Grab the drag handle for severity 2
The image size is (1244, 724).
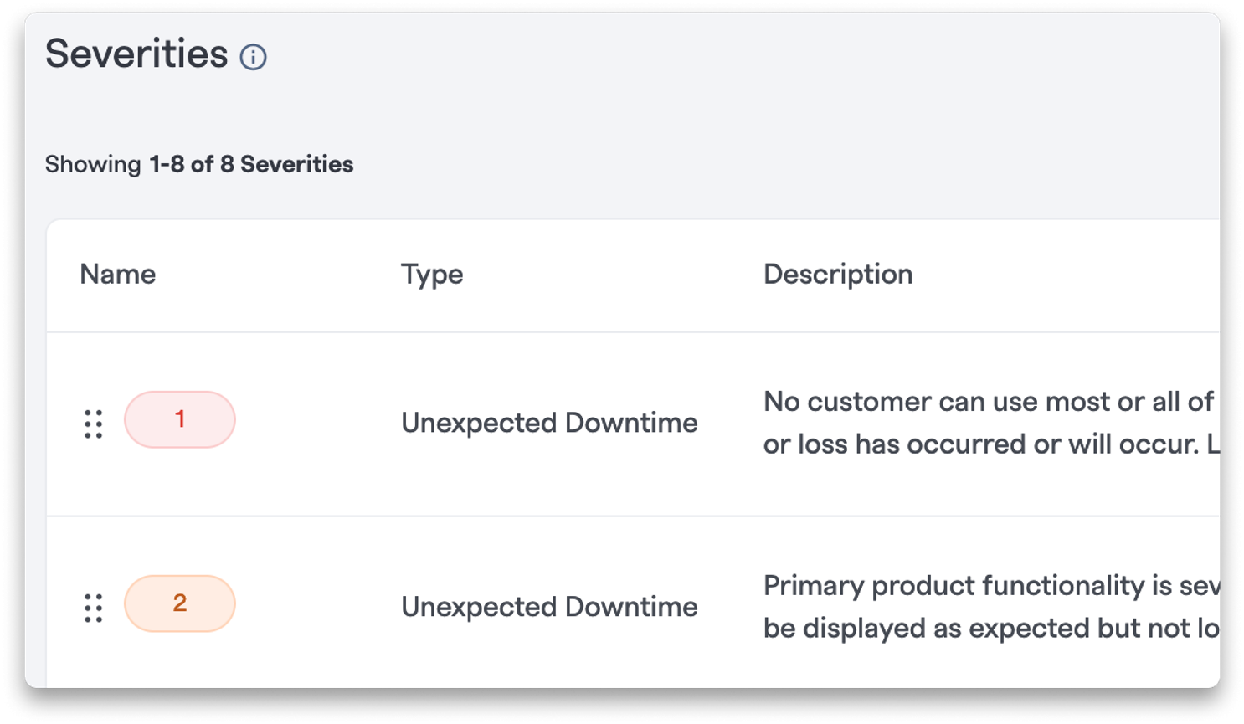point(94,608)
